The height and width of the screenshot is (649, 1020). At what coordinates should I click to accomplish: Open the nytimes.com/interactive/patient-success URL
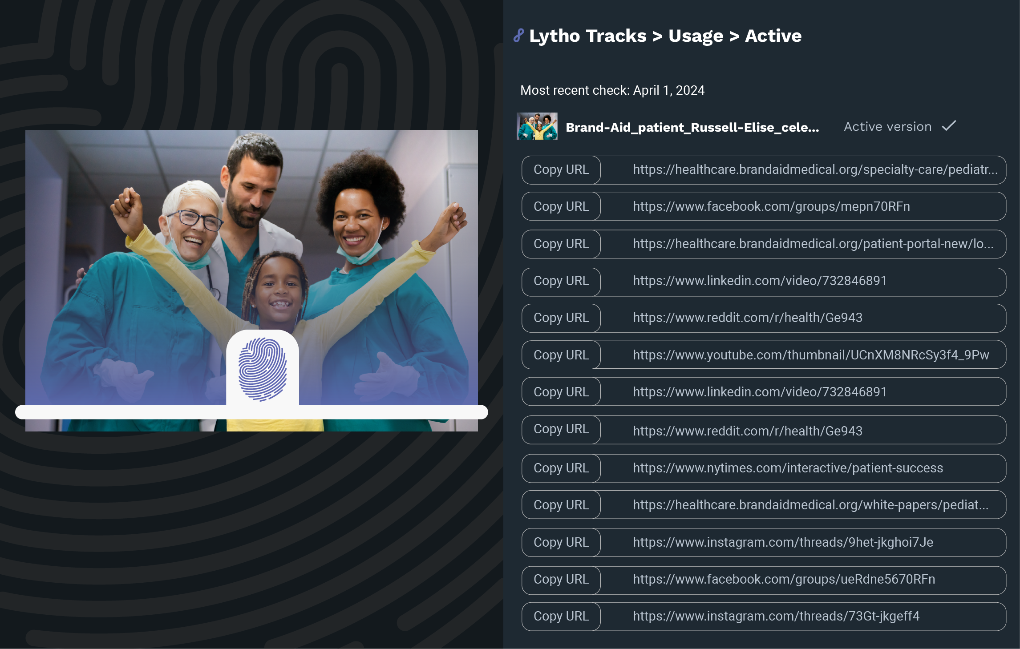tap(788, 468)
